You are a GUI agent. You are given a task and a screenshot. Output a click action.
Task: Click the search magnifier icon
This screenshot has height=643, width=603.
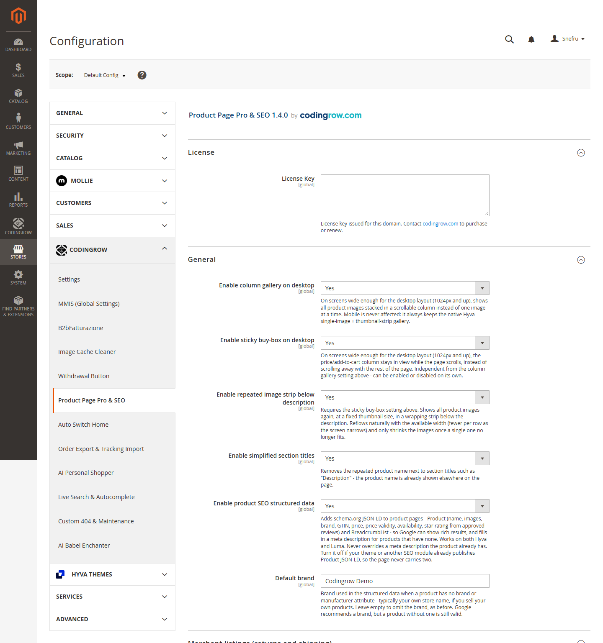(x=509, y=39)
